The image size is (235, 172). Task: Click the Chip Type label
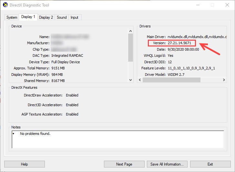(41, 49)
